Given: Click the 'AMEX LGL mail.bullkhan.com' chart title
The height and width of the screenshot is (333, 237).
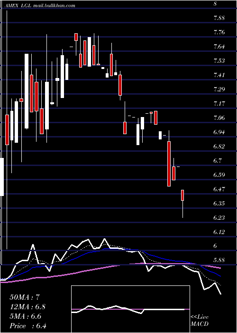Looking at the screenshot, I should [40, 6].
